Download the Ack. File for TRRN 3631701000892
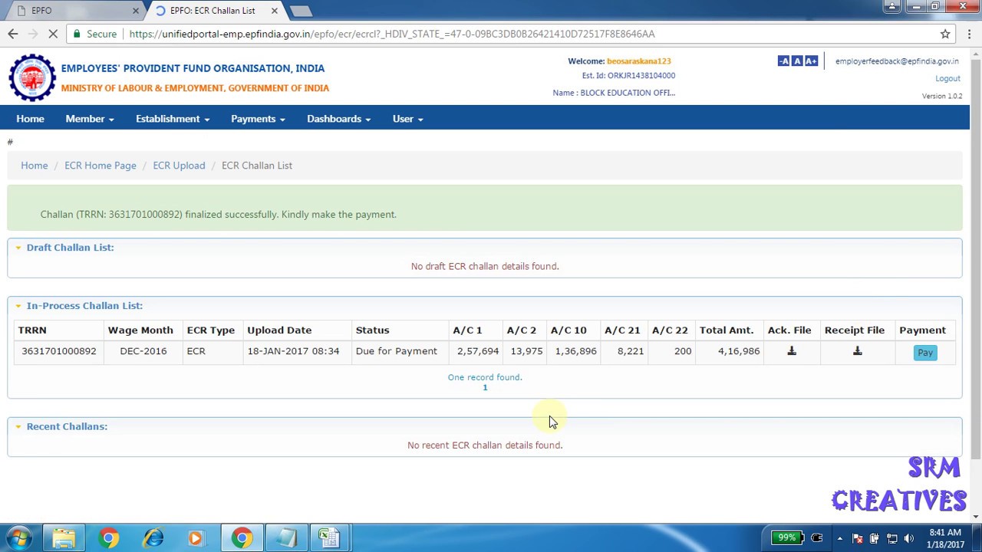This screenshot has width=982, height=552. coord(792,351)
